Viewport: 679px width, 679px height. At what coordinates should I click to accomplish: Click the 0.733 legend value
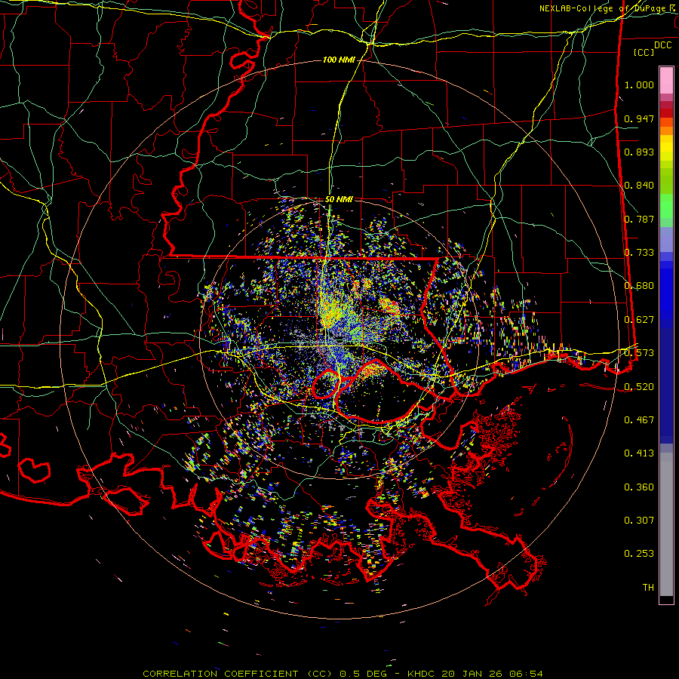(x=639, y=253)
